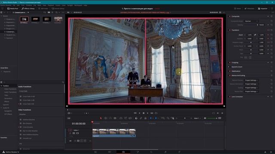Click the Zoom X/Y link icon

255,35
